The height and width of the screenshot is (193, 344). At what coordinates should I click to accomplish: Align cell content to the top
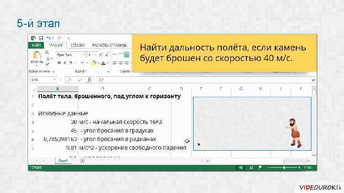tap(115, 55)
